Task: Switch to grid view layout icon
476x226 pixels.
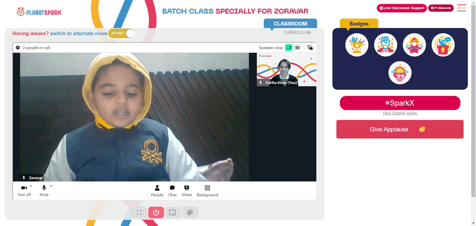Action: (297, 48)
